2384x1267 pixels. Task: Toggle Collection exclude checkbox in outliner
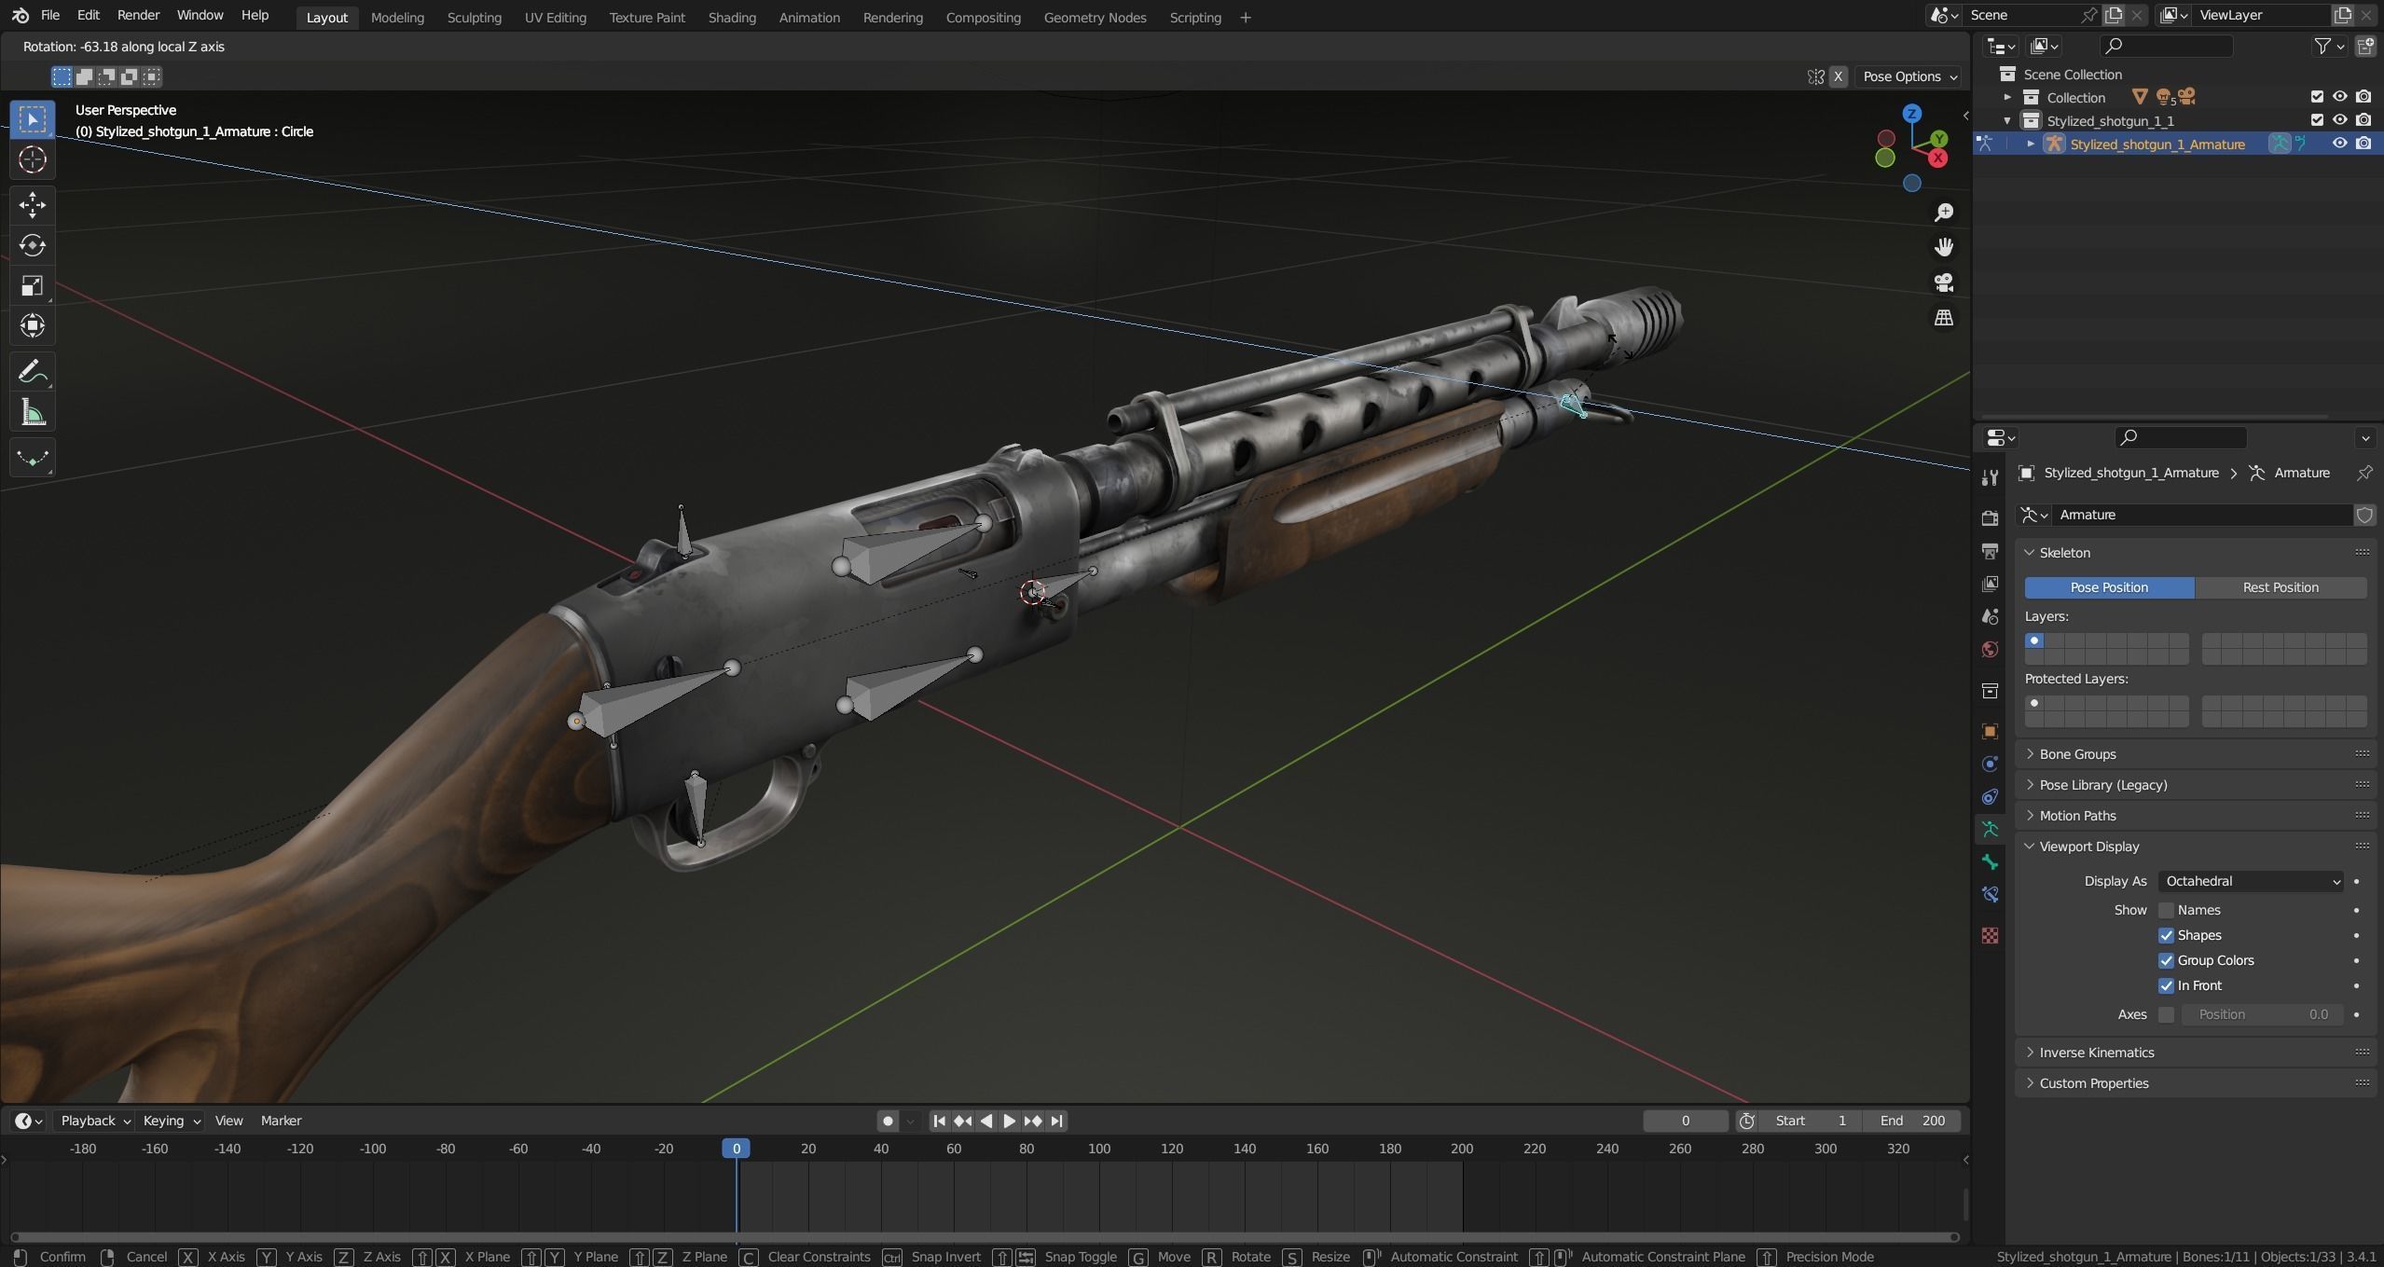coord(2317,97)
